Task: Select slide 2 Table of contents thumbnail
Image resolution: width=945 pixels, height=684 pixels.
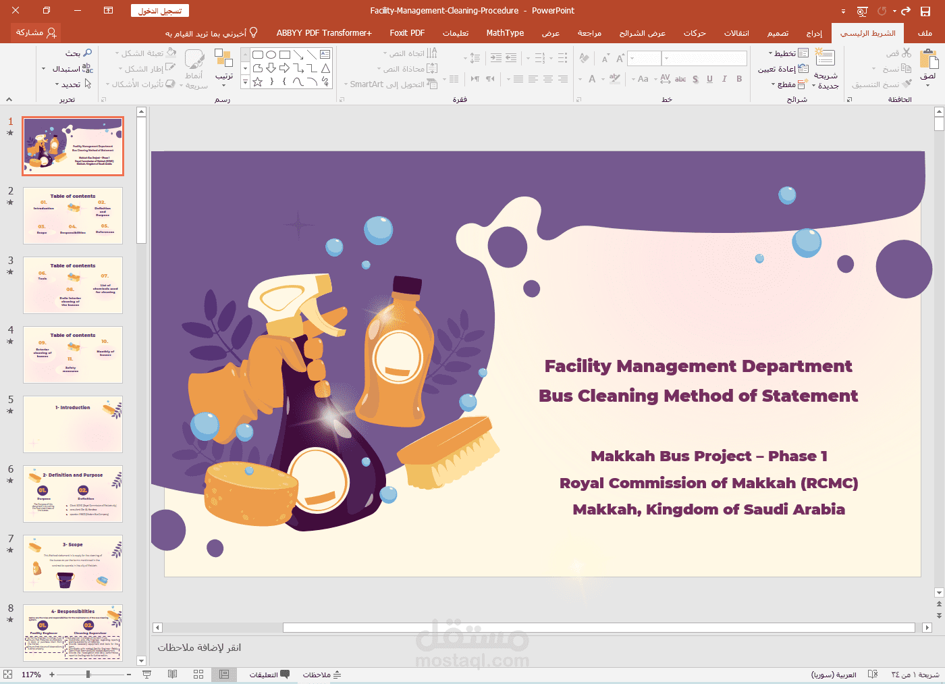Action: coord(73,215)
